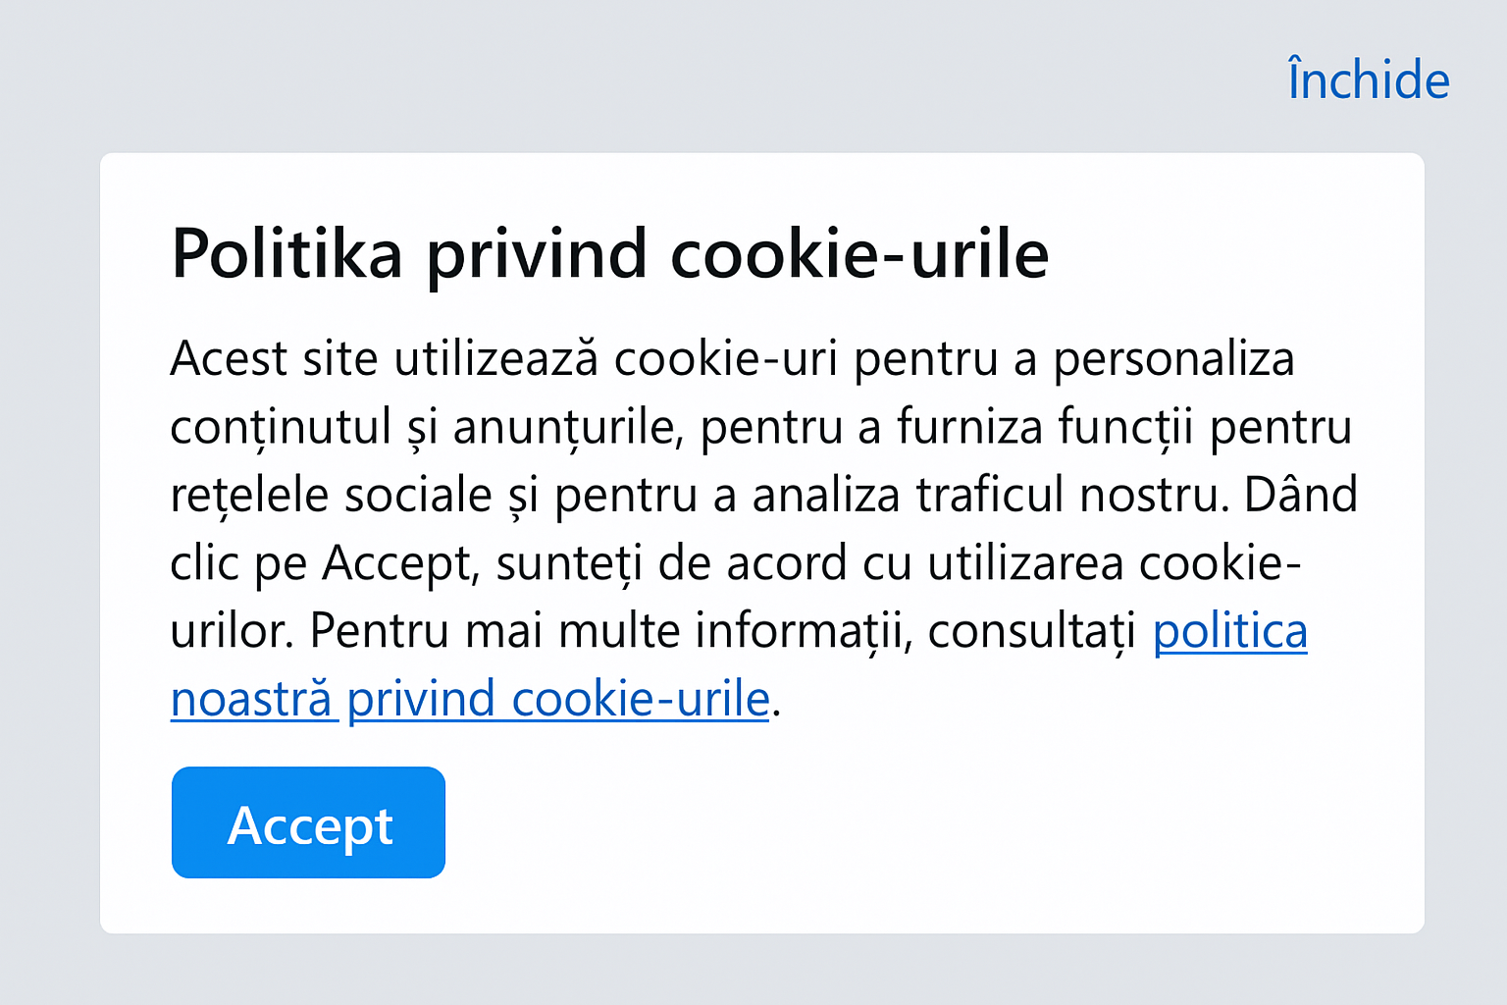Viewport: 1507px width, 1005px height.
Task: Click the "Politika privind cookie-urile" heading
Action: [x=609, y=254]
